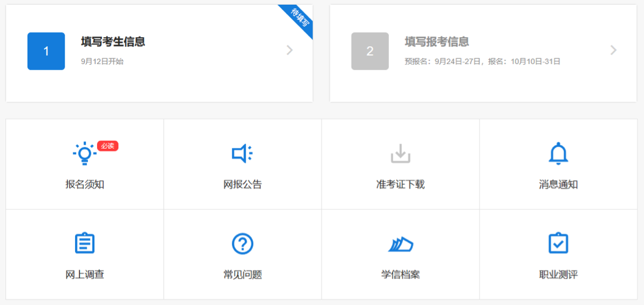The height and width of the screenshot is (305, 644).
Task: Click the bell icon for 消息通知
Action: pyautogui.click(x=558, y=154)
